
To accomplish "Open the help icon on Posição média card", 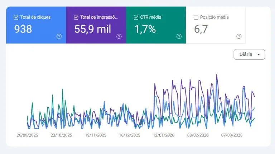I will [239, 36].
